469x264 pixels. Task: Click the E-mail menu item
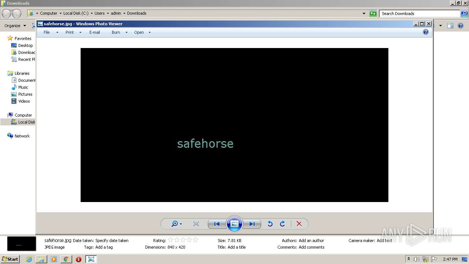[95, 32]
